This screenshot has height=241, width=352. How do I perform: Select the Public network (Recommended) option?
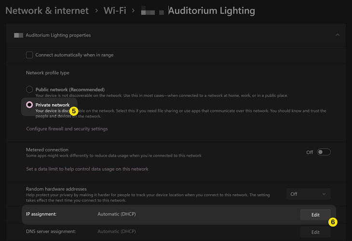[x=29, y=90]
